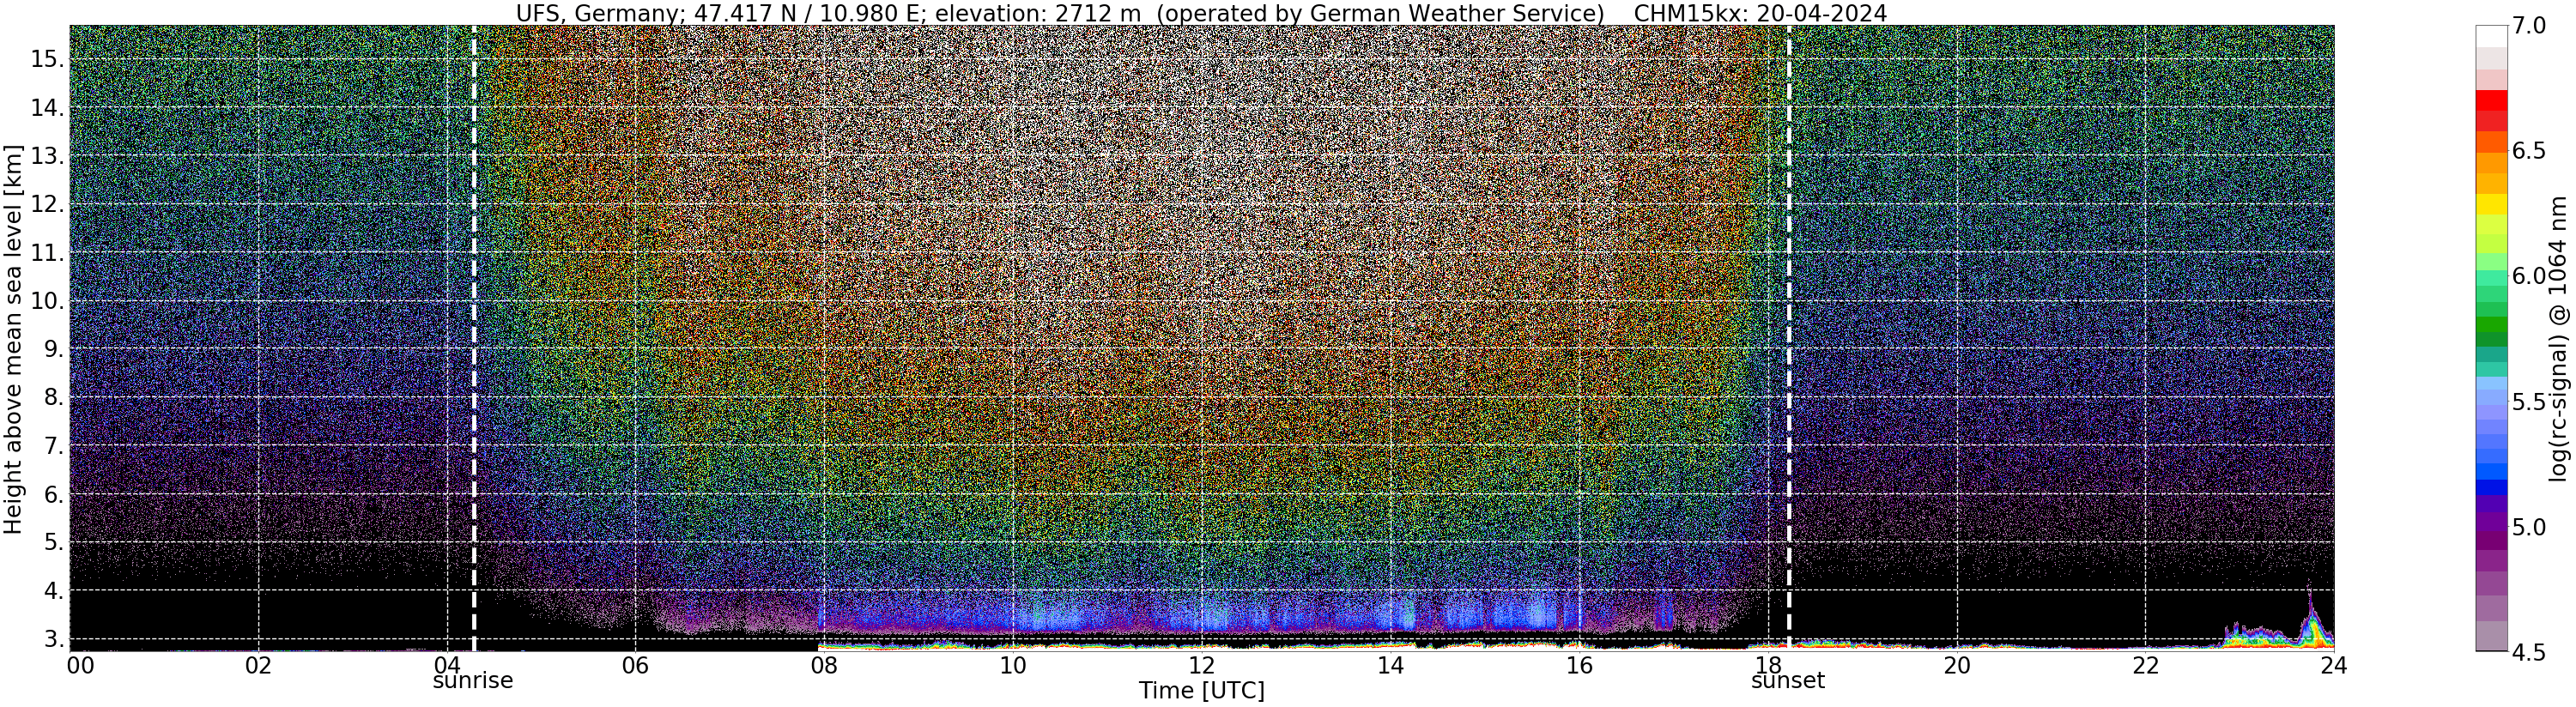This screenshot has width=2576, height=707.
Task: Click the time axis tick '16'
Action: coord(1578,665)
